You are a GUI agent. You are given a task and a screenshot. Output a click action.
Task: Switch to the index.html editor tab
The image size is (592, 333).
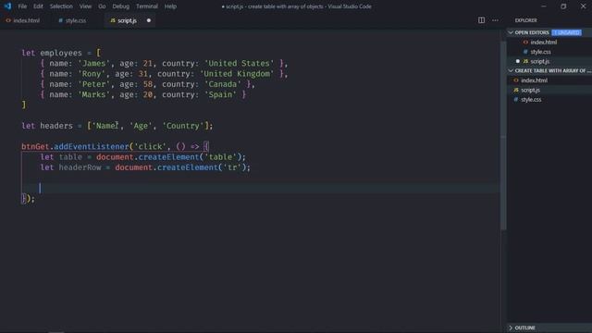(23, 20)
